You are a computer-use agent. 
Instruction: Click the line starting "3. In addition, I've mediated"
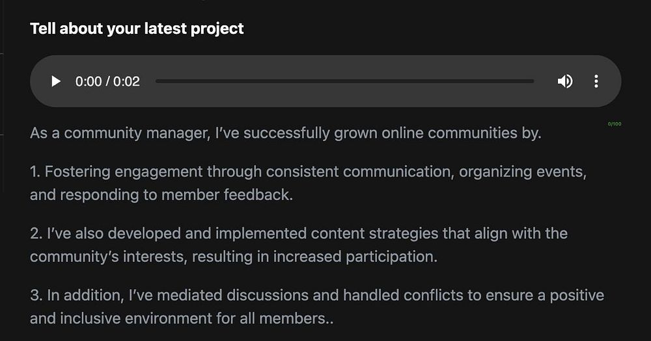(x=316, y=295)
